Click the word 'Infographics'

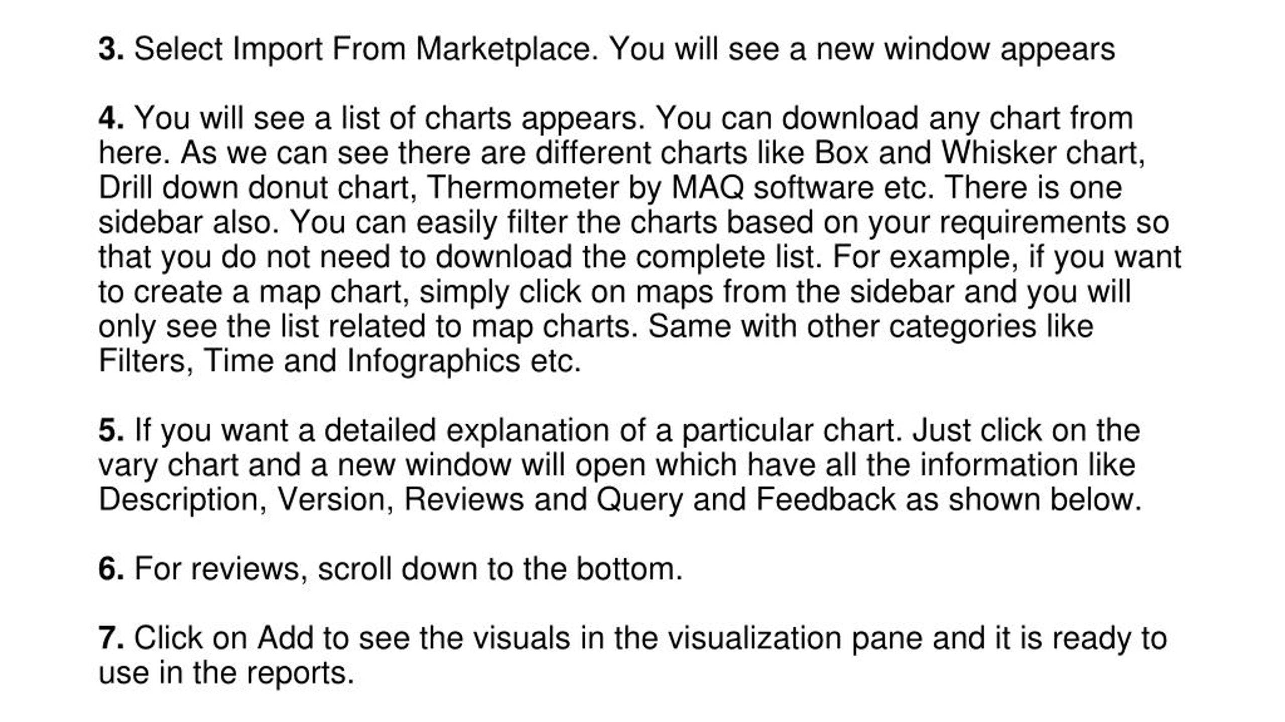click(434, 362)
